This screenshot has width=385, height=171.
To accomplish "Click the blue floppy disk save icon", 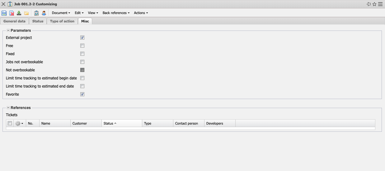I will point(4,13).
